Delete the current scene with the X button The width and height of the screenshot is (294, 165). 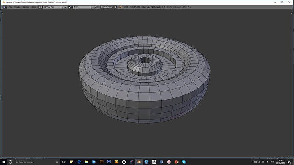(95, 7)
